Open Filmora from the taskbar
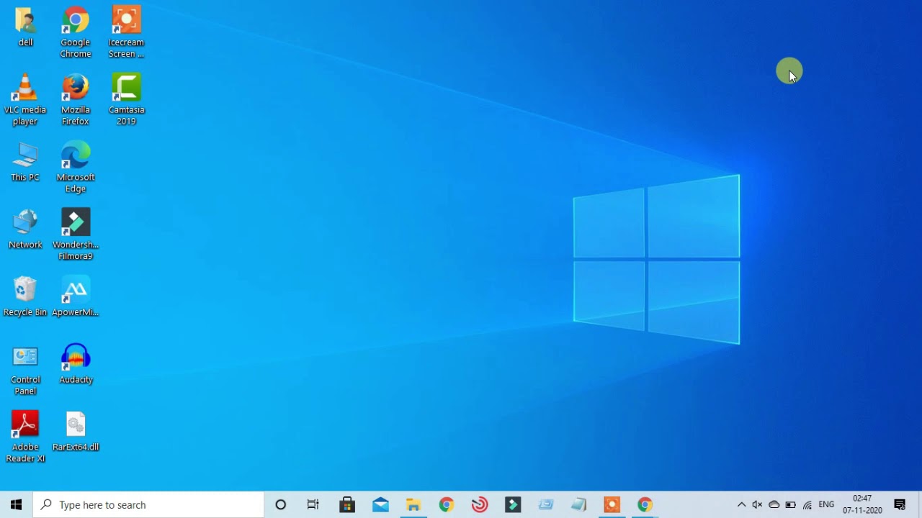Viewport: 922px width, 518px height. 513,504
